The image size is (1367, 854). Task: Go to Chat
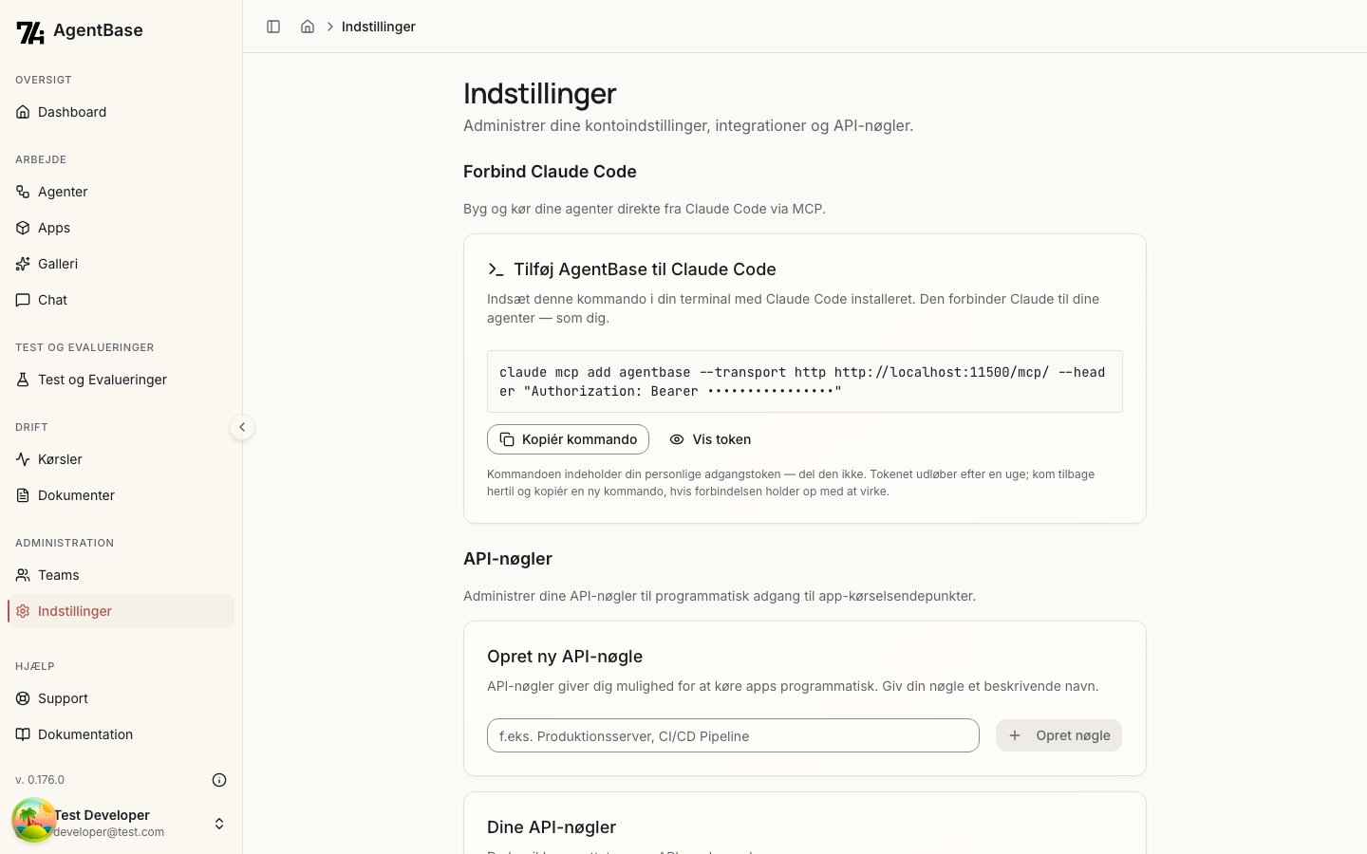click(x=121, y=300)
